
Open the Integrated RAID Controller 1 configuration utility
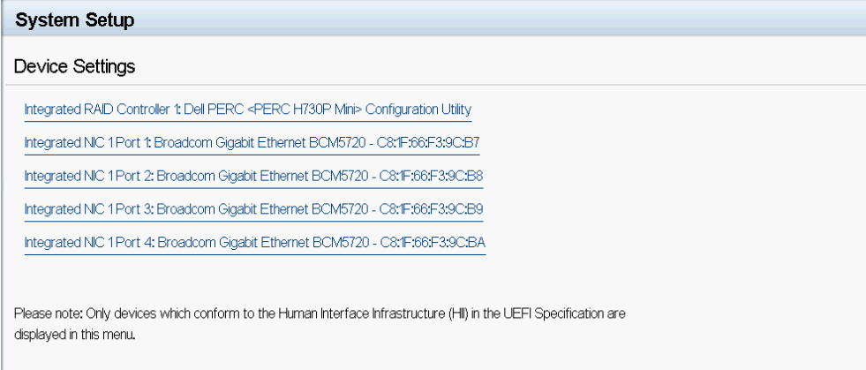click(x=247, y=109)
